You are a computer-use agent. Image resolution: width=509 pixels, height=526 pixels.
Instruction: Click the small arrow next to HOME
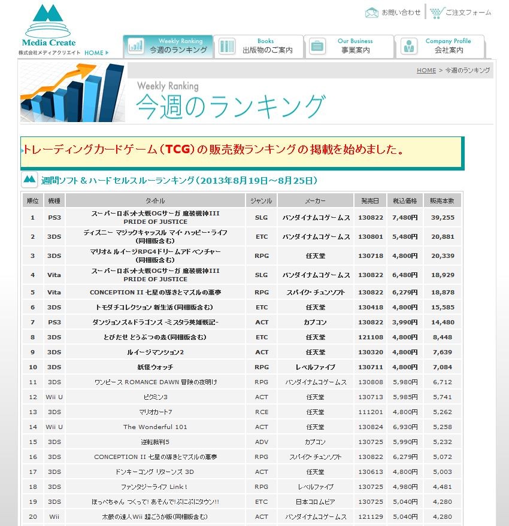click(107, 53)
